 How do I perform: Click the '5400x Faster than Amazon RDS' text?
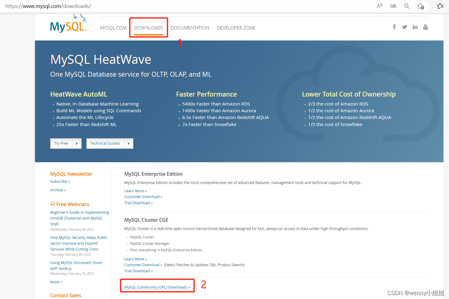pos(216,104)
